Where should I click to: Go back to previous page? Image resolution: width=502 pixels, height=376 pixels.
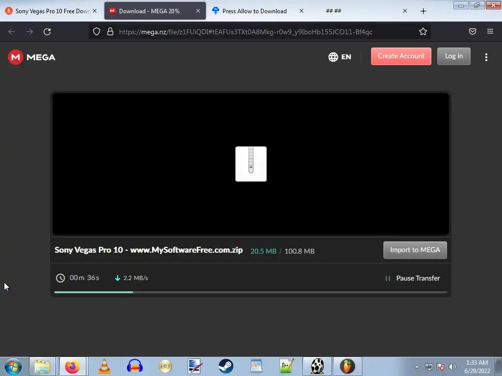(12, 32)
